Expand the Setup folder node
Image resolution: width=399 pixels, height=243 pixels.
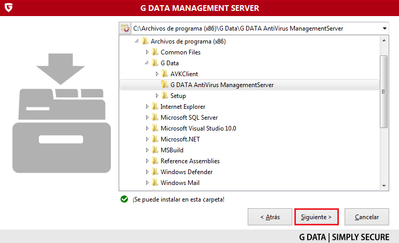(157, 96)
